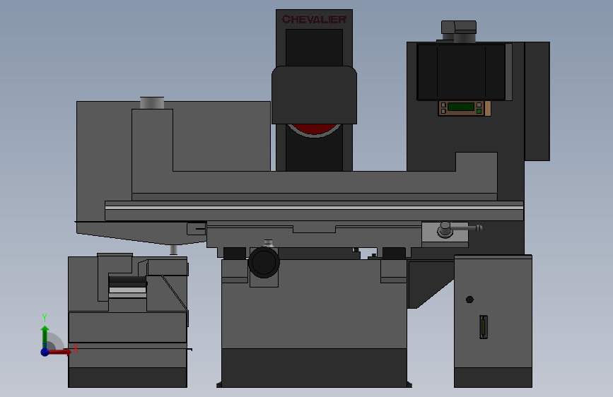Click the green digital readout display
Viewport: 613px width, 397px height.
[461, 106]
